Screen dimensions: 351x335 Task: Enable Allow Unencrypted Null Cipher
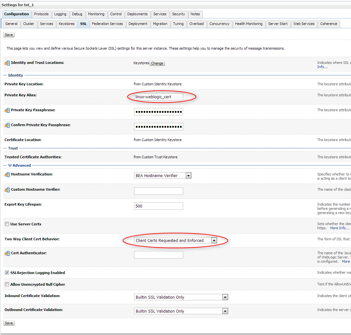coord(7,284)
